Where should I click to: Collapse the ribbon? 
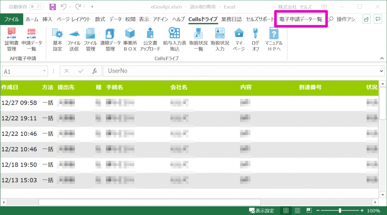[382, 59]
